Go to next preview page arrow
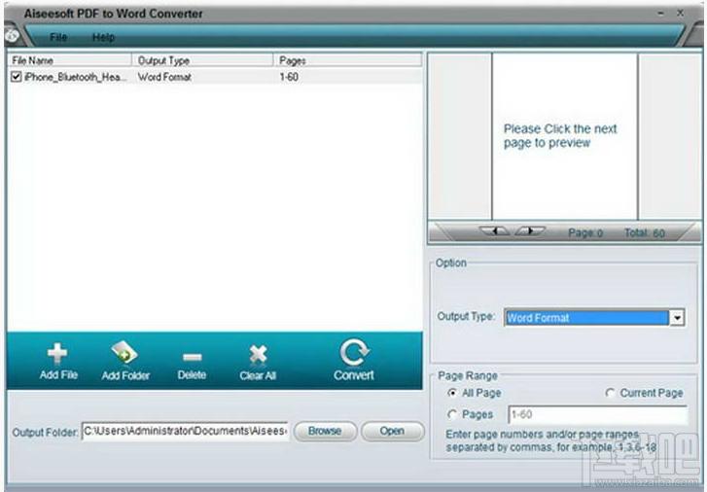707x492 pixels. point(530,231)
